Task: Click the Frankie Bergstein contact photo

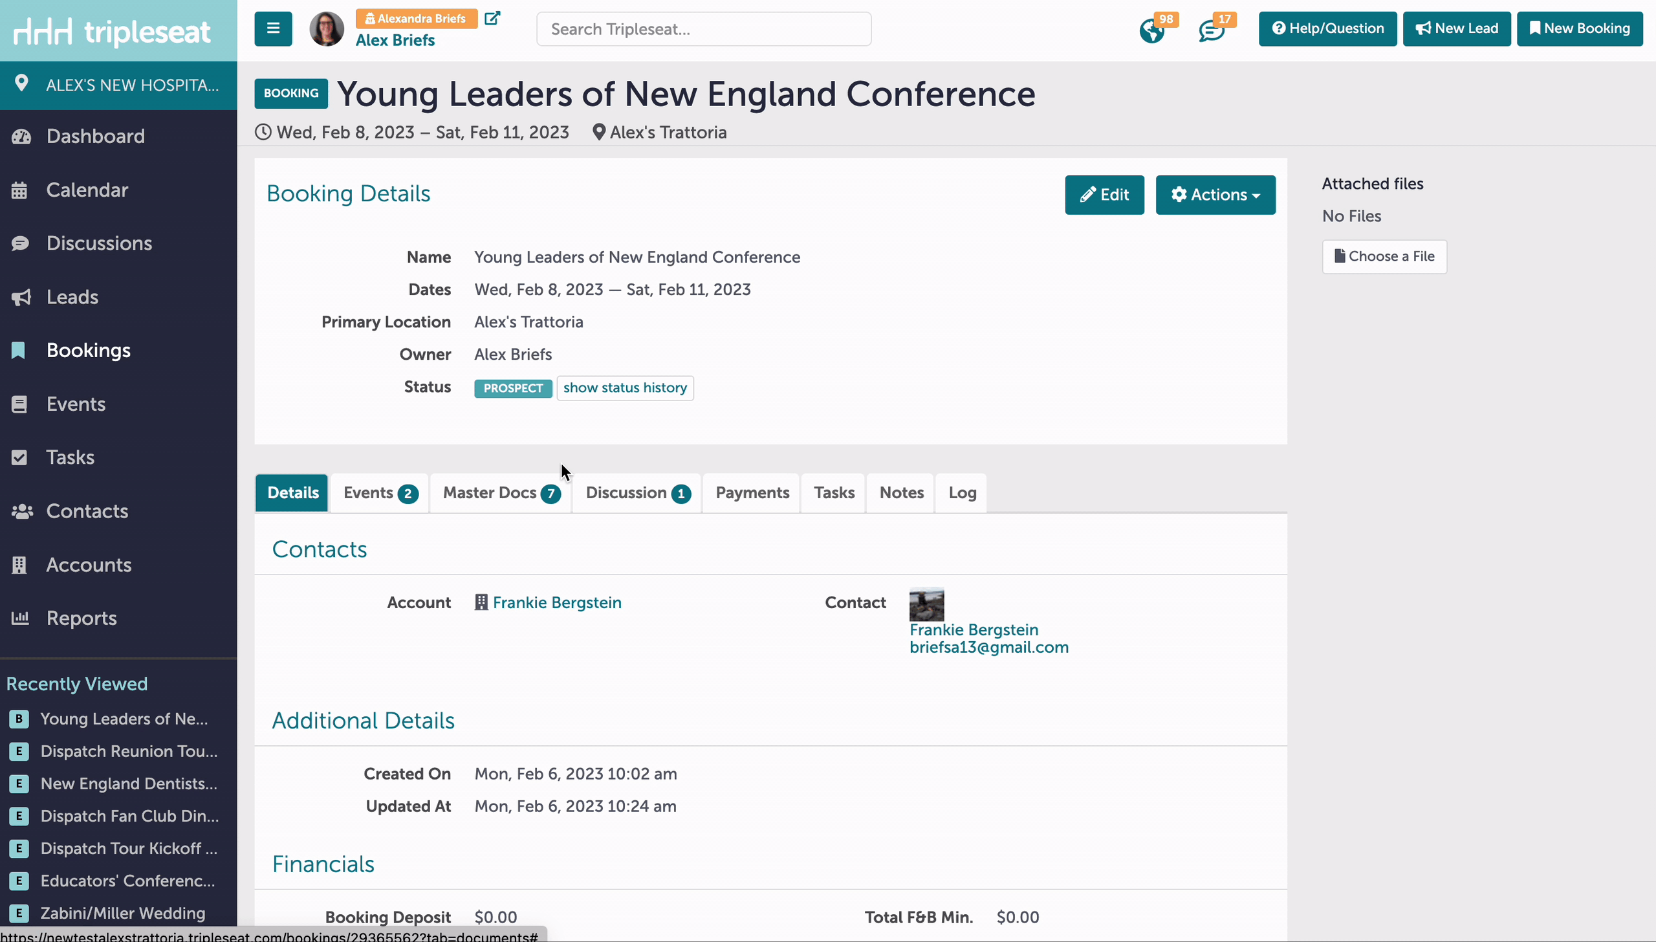Action: 926,604
